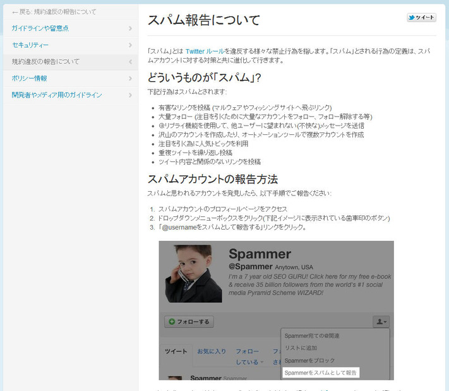Expand chevron next to ガイドラインや留意点
The image size is (449, 391).
(130, 28)
